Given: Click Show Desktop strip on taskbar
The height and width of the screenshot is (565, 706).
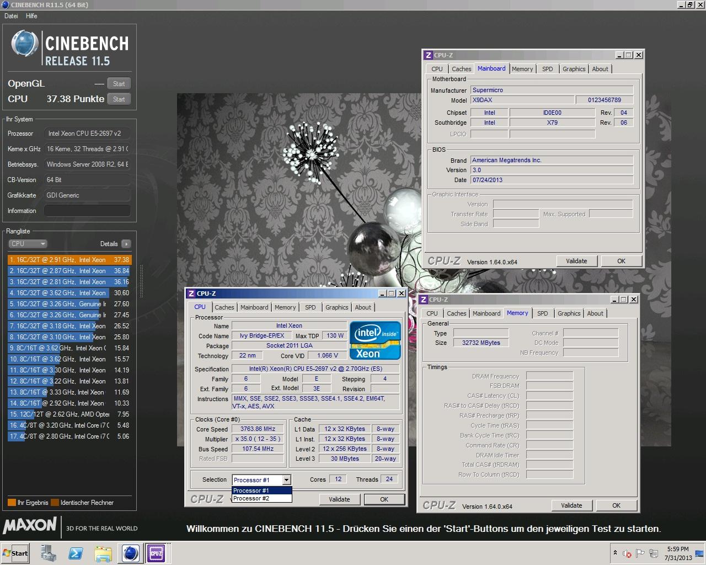Looking at the screenshot, I should tap(700, 553).
